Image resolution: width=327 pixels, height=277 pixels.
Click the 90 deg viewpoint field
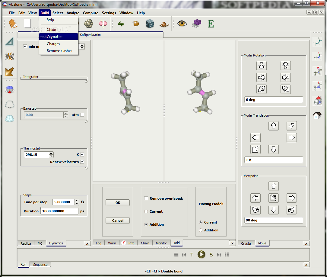(273, 220)
